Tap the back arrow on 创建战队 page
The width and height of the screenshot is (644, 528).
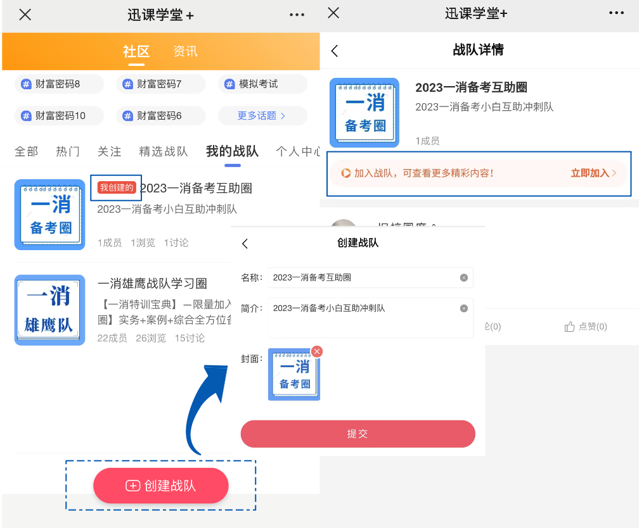point(245,243)
